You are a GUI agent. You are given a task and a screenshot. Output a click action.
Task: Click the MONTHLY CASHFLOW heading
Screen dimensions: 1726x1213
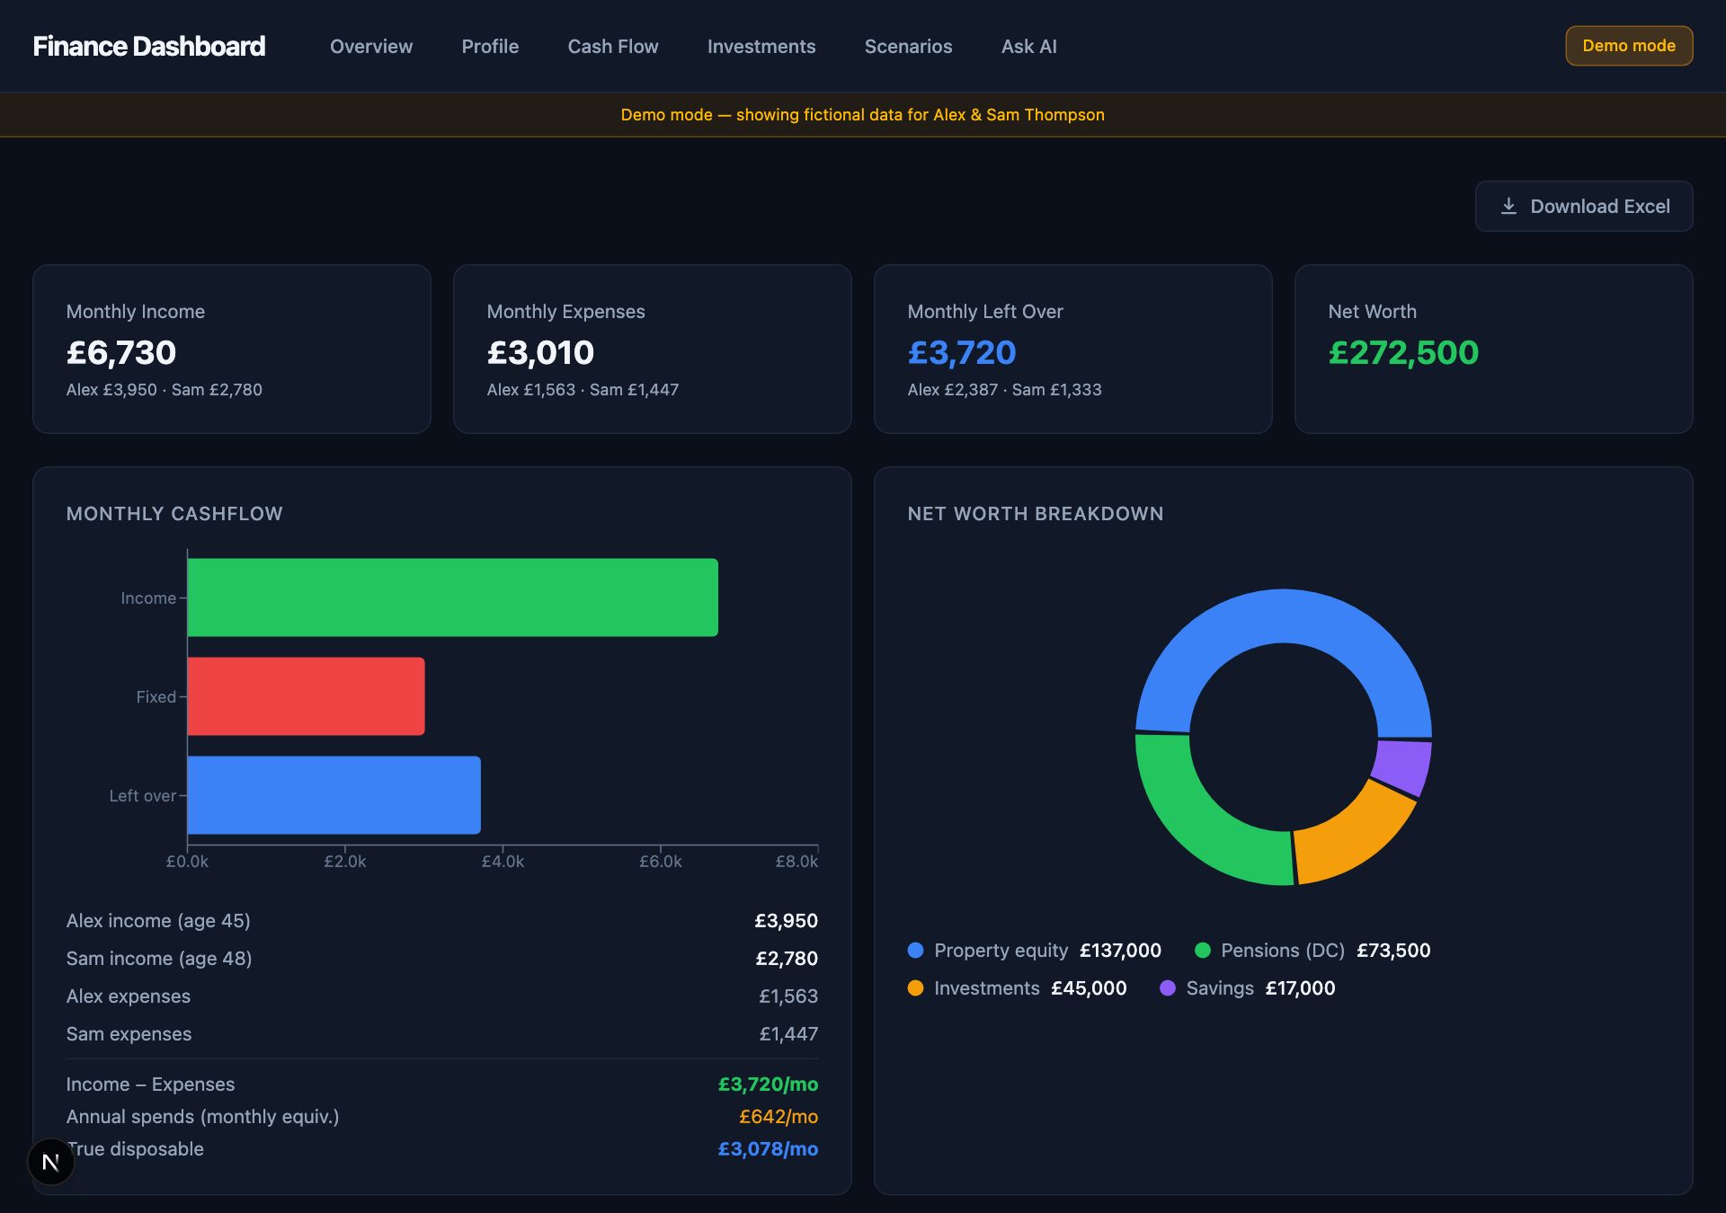[174, 514]
